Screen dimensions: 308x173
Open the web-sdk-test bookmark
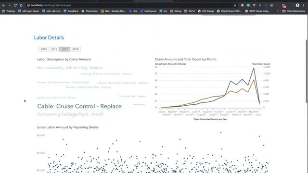tap(51, 11)
